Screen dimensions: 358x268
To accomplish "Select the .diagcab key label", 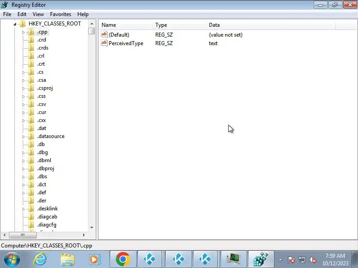I will [x=47, y=217].
